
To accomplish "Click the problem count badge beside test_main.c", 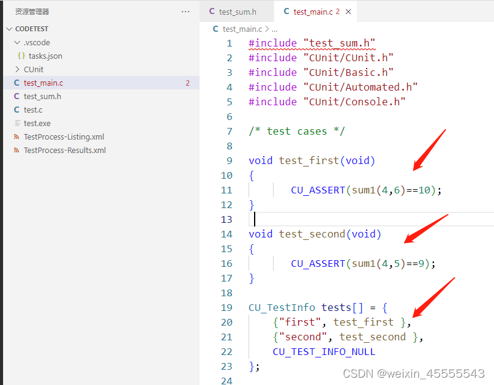I will pyautogui.click(x=187, y=83).
